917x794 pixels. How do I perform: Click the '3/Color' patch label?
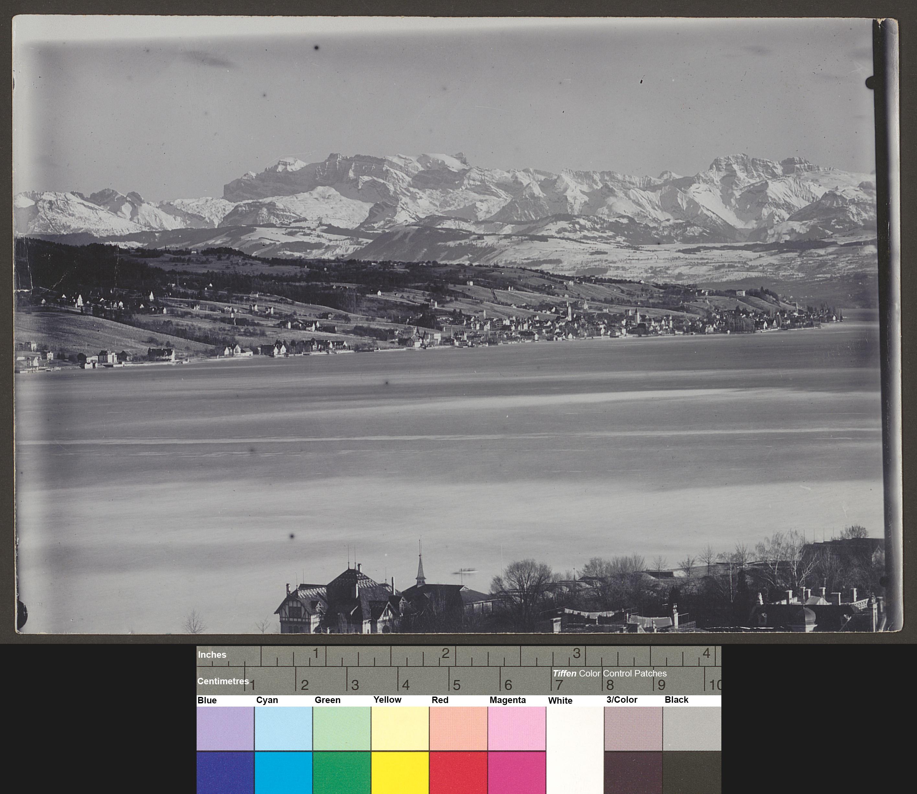pos(622,699)
